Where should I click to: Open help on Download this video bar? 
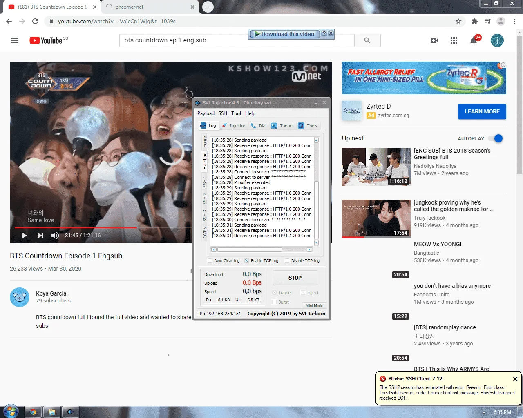tap(324, 33)
